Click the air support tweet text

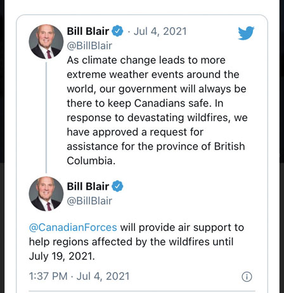tap(136, 242)
